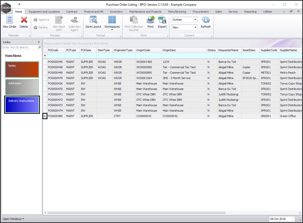Sort by the SupplierName column header
Viewport: 303px width, 223px height.
(290, 50)
